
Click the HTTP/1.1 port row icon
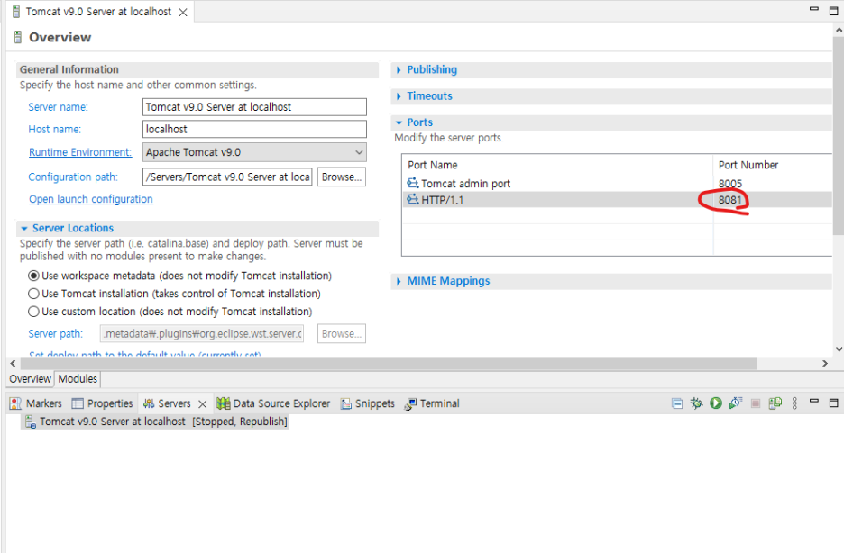[413, 199]
